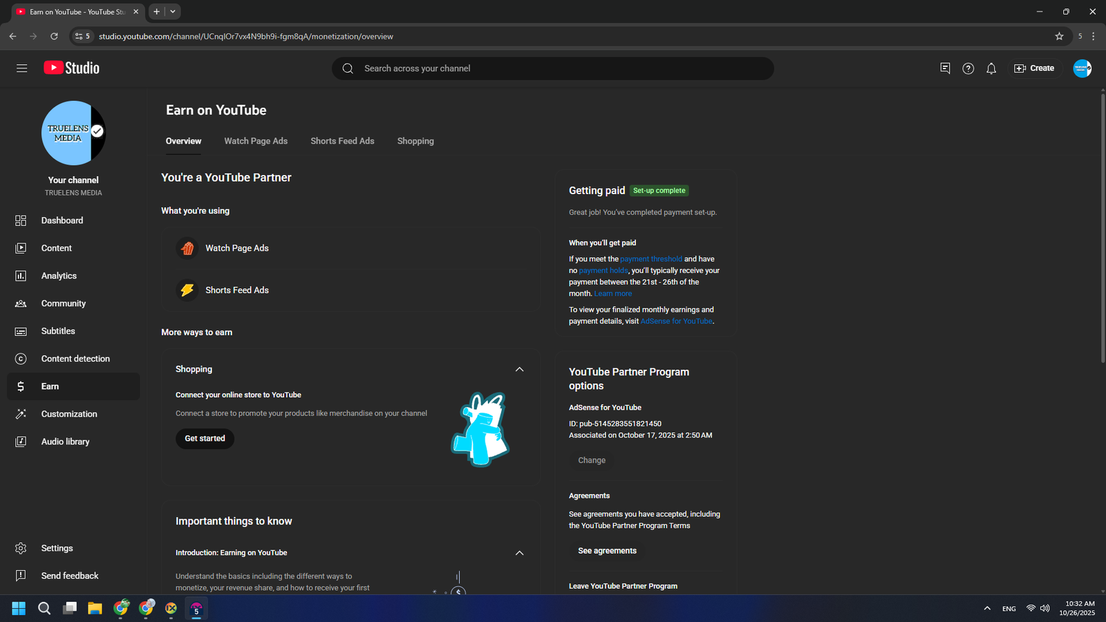The image size is (1106, 622).
Task: Open Community in the sidebar
Action: (x=73, y=303)
